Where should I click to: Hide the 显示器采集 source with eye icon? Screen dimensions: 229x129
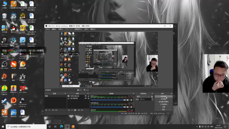(x=86, y=98)
